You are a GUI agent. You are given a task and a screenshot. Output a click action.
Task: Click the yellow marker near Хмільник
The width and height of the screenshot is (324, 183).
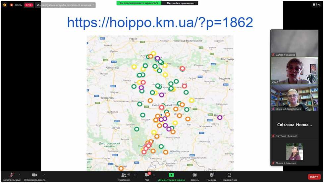(x=191, y=100)
